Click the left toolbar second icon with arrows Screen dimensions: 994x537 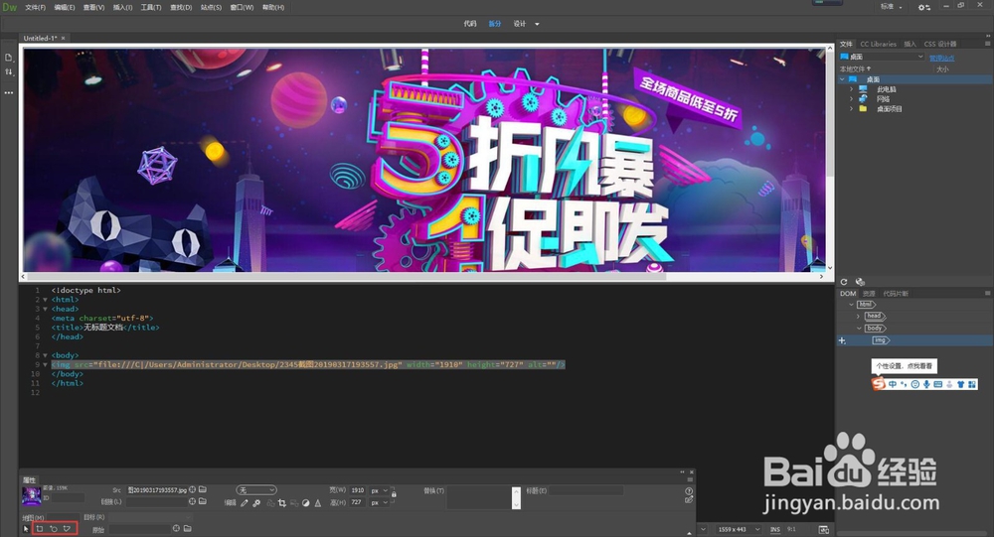(x=9, y=71)
